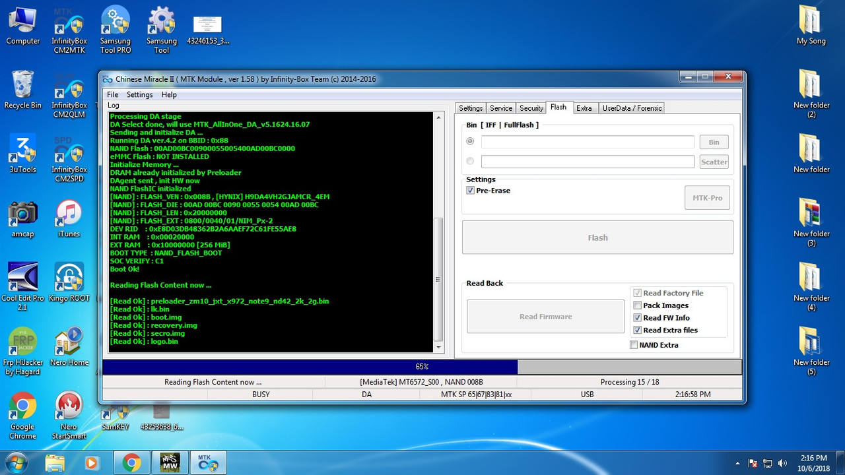The image size is (845, 475).
Task: Click 'Processing 15 / 18' status text
Action: (x=629, y=382)
